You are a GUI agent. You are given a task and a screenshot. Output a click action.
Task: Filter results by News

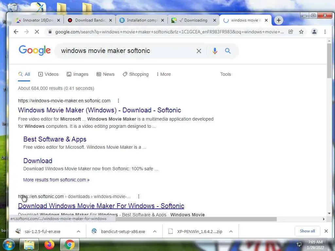106,74
